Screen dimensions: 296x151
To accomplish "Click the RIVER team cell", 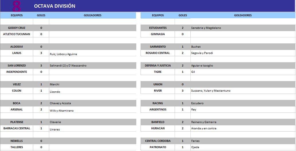I will coord(158,90).
